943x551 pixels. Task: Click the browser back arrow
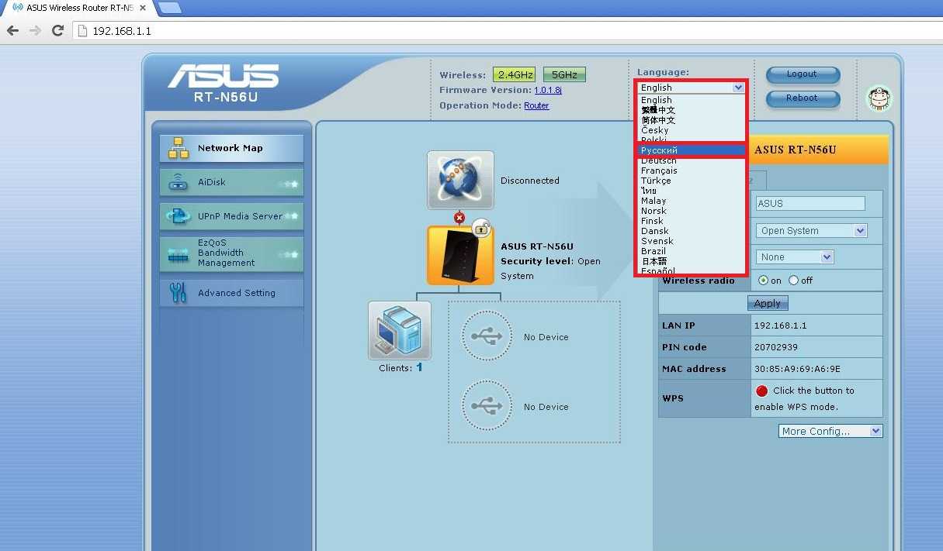tap(12, 31)
